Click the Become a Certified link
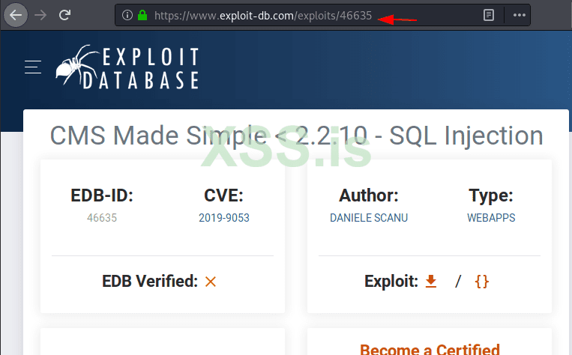This screenshot has width=572, height=355. click(430, 349)
